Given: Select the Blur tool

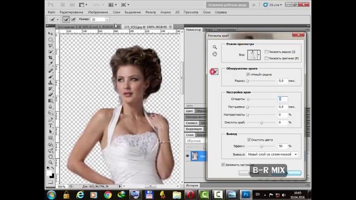Looking at the screenshot, I should pyautogui.click(x=51, y=107).
